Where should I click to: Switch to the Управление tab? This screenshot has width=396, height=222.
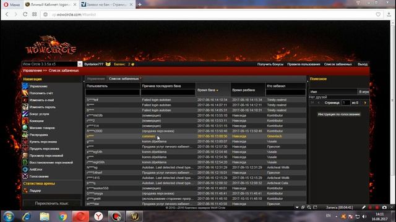(96, 79)
